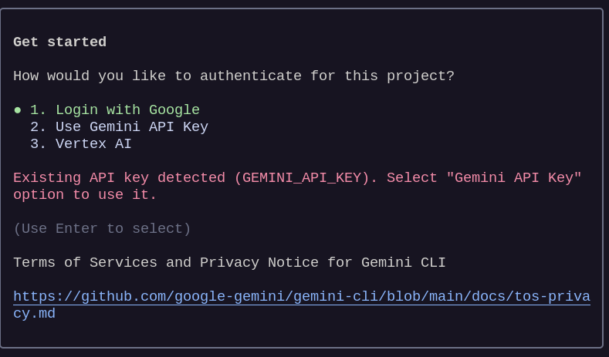The height and width of the screenshot is (357, 609).
Task: Click the Use Enter to select hint
Action: (x=102, y=229)
